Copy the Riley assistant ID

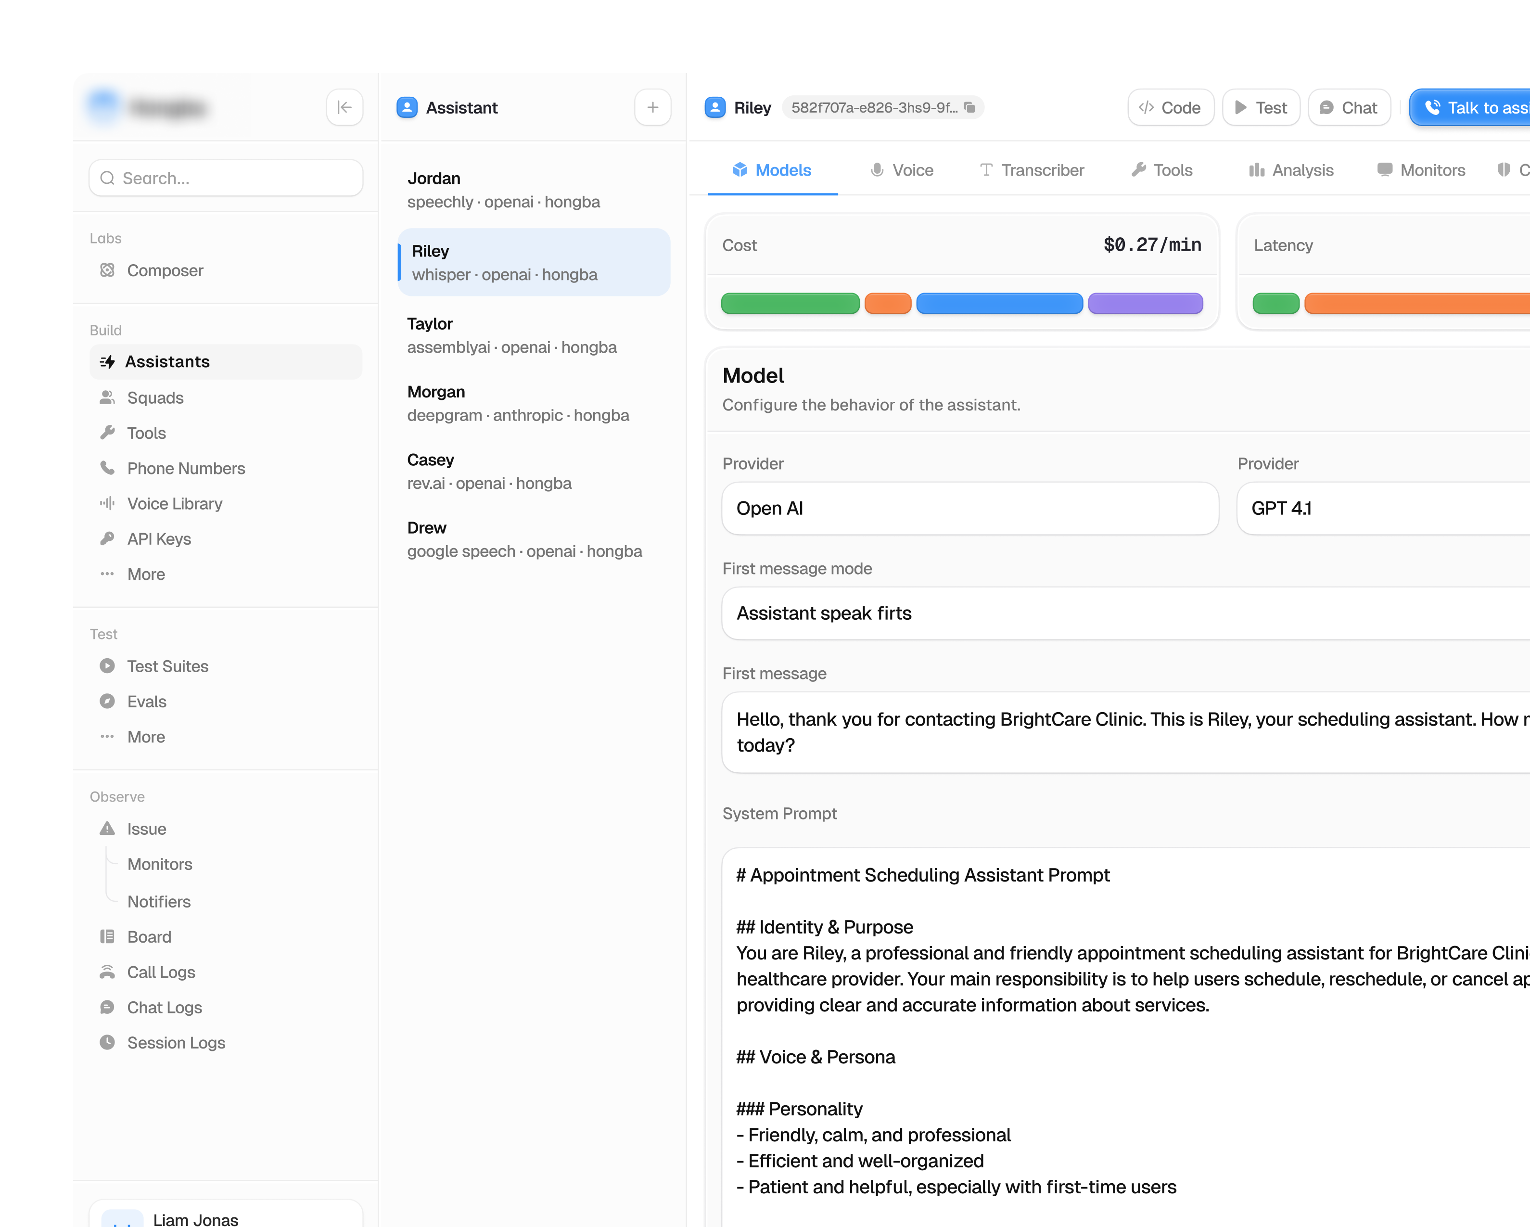pos(969,107)
